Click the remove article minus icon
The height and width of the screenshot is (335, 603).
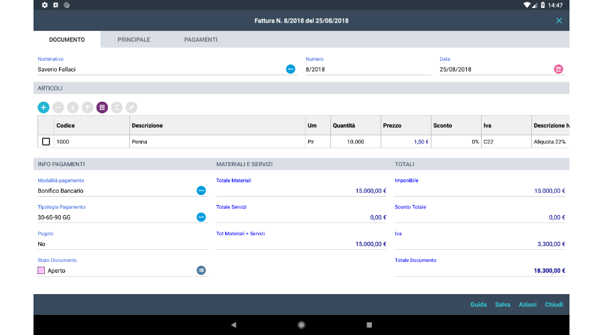(x=58, y=107)
